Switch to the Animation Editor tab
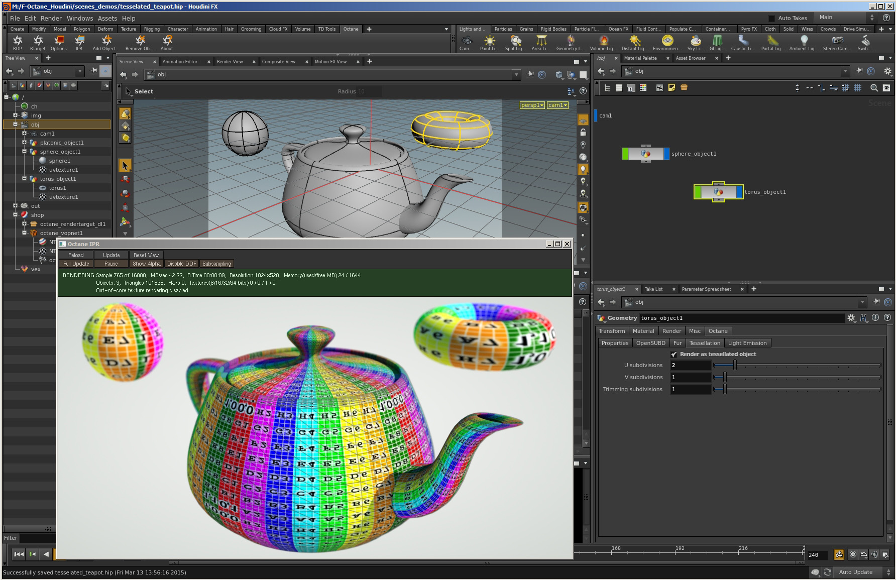Viewport: 896px width, 580px height. coord(180,62)
